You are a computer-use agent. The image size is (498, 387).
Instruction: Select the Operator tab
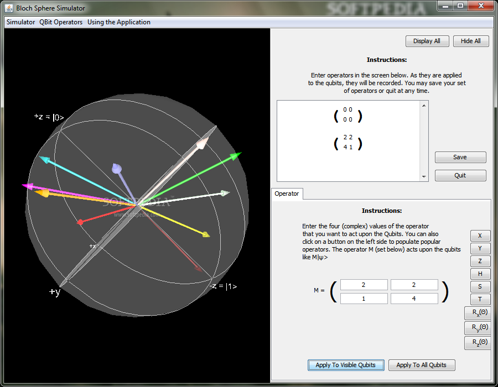pos(287,193)
